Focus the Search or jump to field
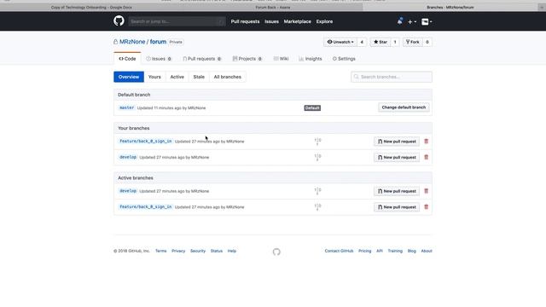 [x=177, y=21]
